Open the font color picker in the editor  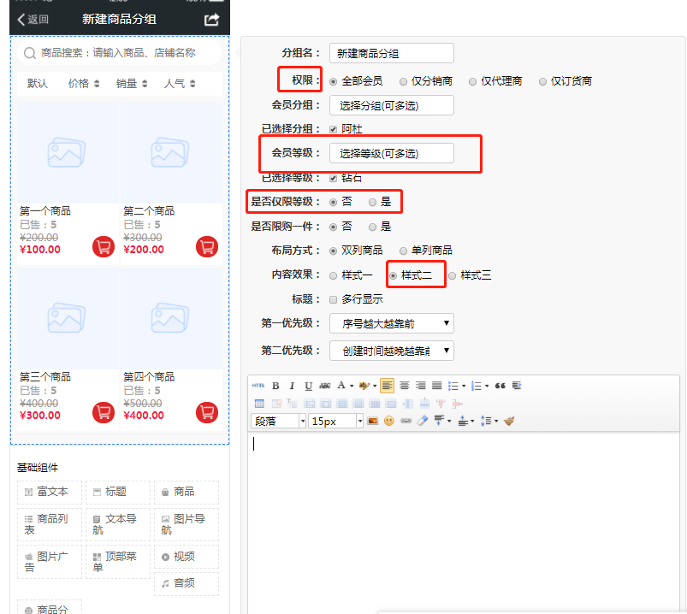tap(341, 385)
